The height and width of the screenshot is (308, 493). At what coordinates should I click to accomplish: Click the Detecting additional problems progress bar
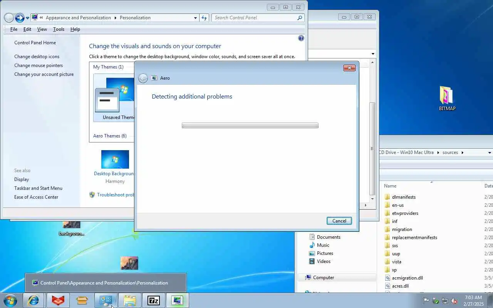tap(250, 126)
